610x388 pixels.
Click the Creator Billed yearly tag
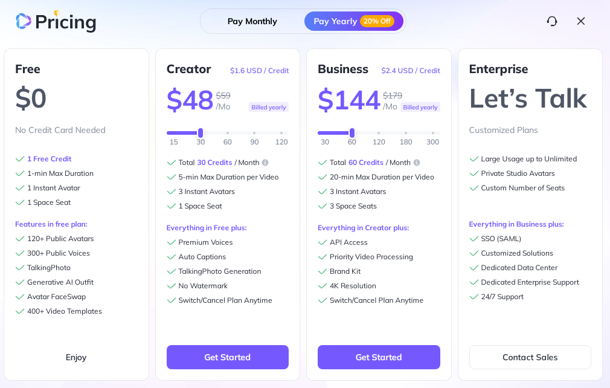click(x=269, y=107)
